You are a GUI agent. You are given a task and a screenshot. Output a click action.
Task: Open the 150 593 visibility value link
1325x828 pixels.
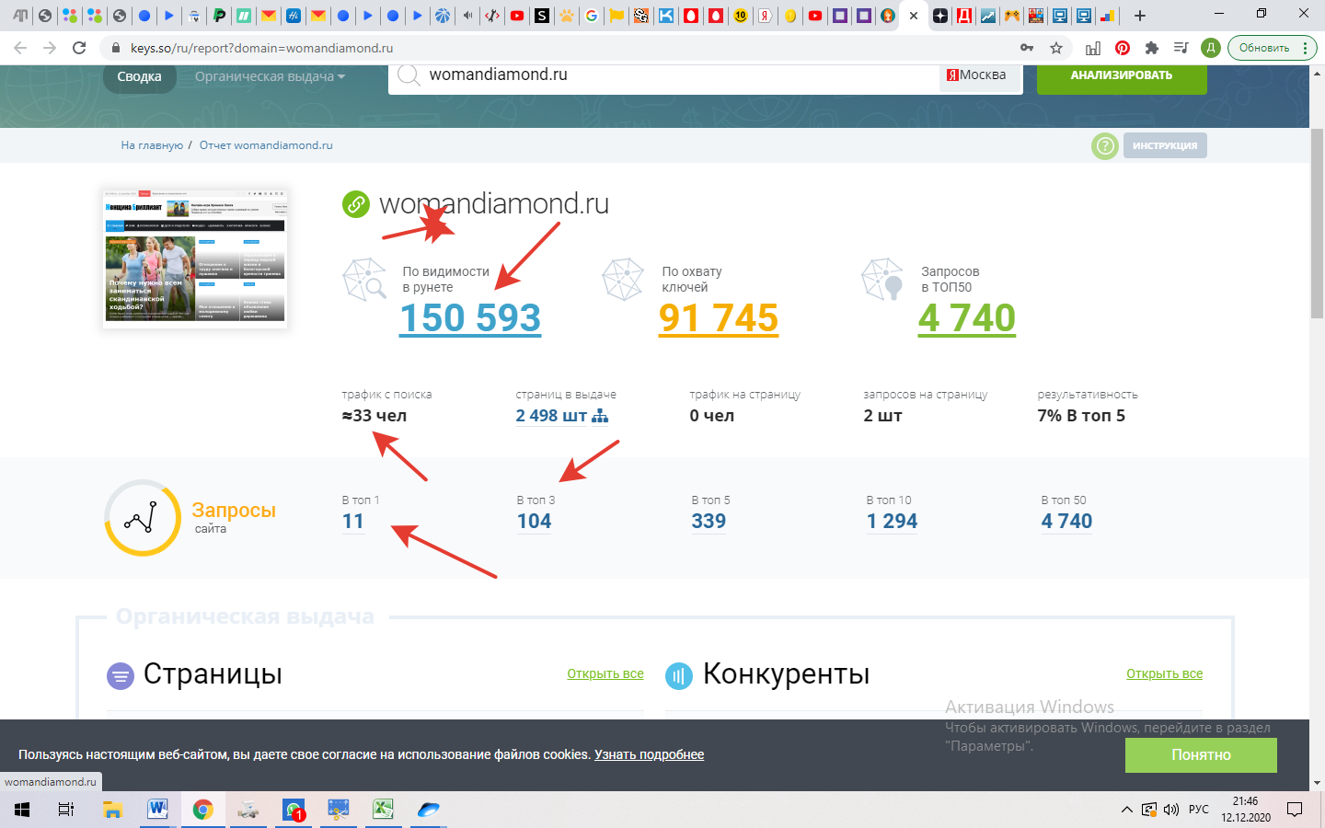470,318
